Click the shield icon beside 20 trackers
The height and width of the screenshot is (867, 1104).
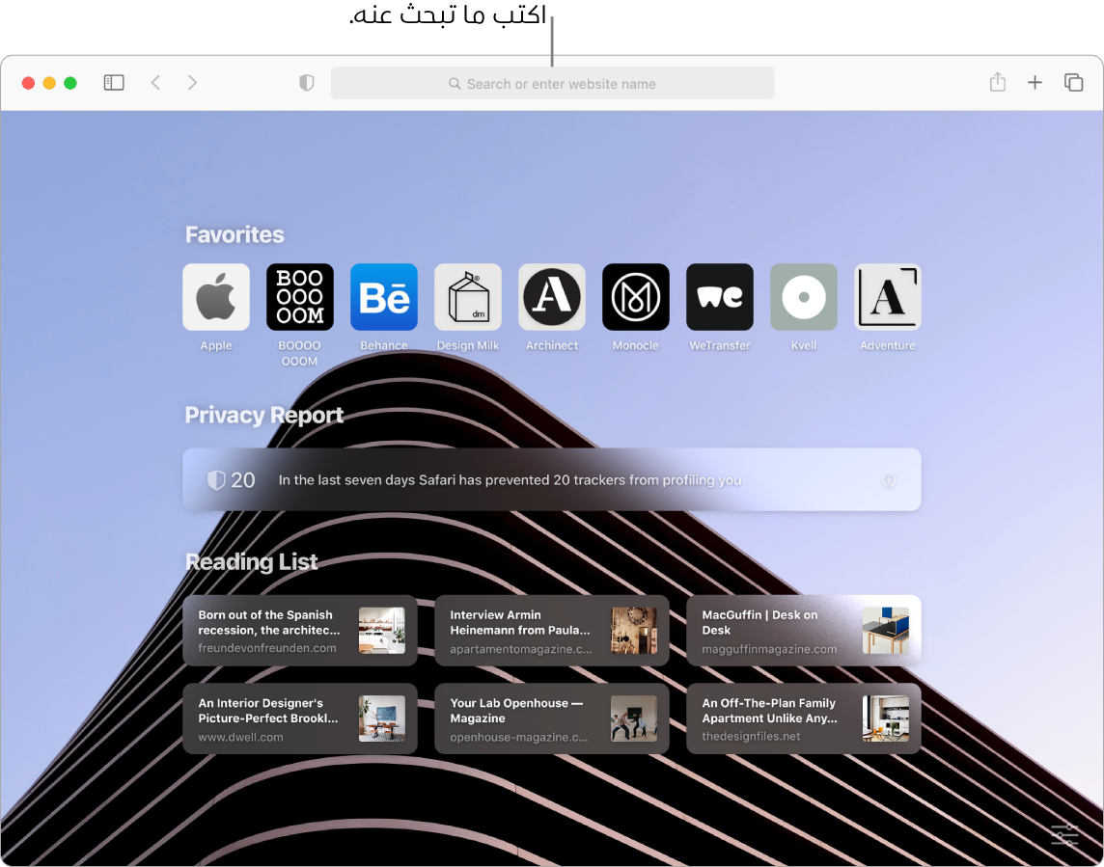click(x=215, y=480)
